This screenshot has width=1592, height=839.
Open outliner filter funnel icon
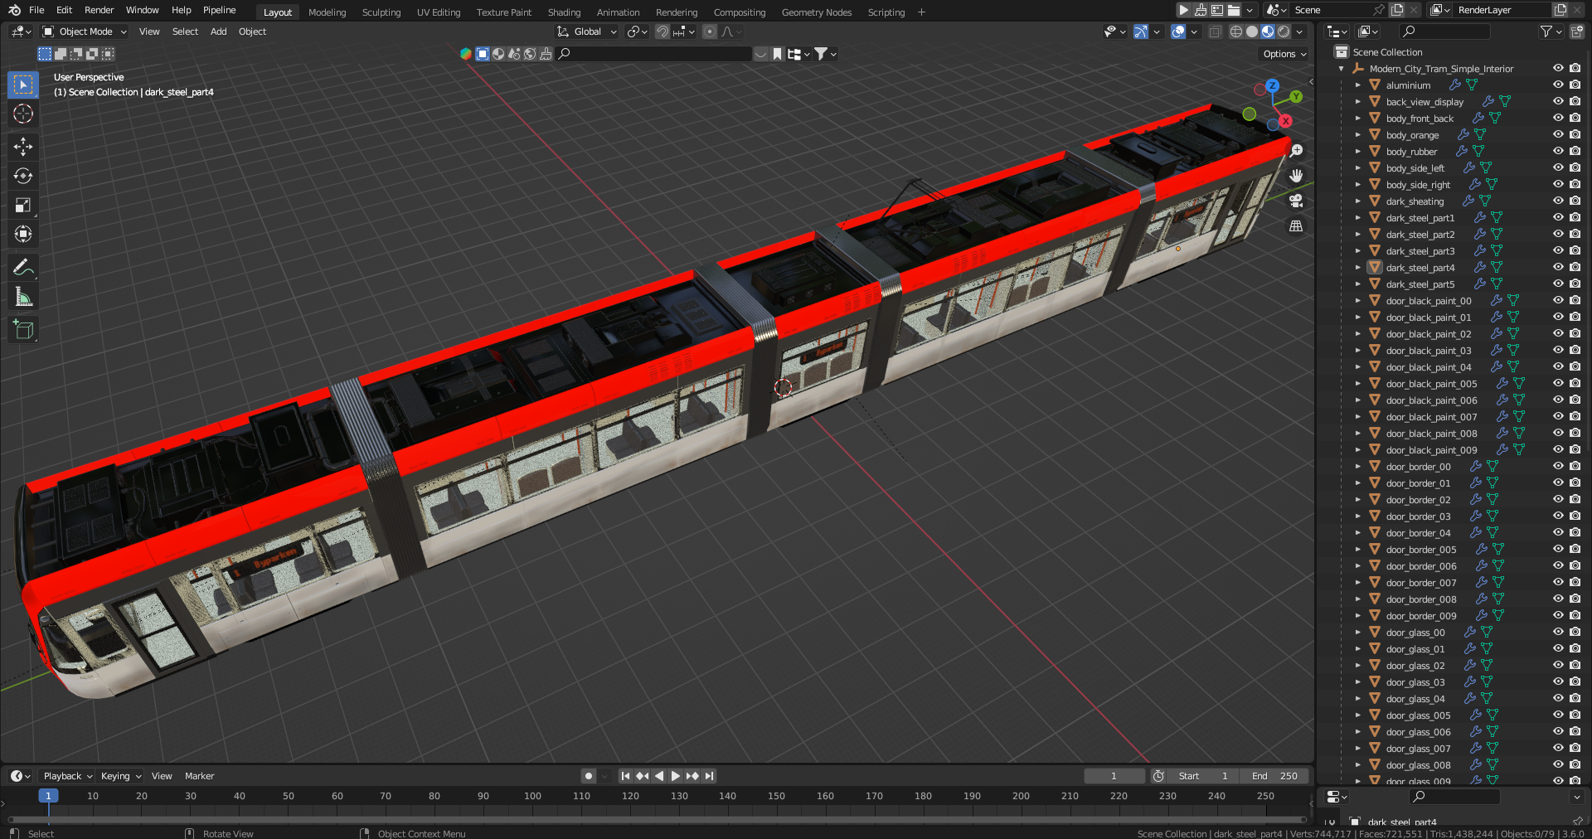pos(1546,32)
